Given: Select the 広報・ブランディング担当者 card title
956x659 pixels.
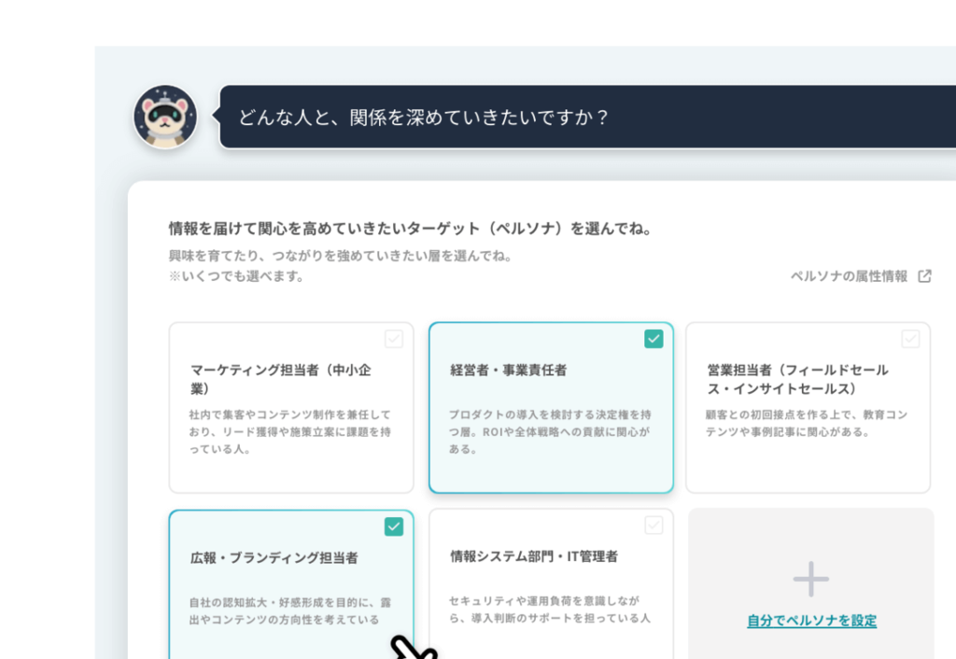Looking at the screenshot, I should (274, 557).
